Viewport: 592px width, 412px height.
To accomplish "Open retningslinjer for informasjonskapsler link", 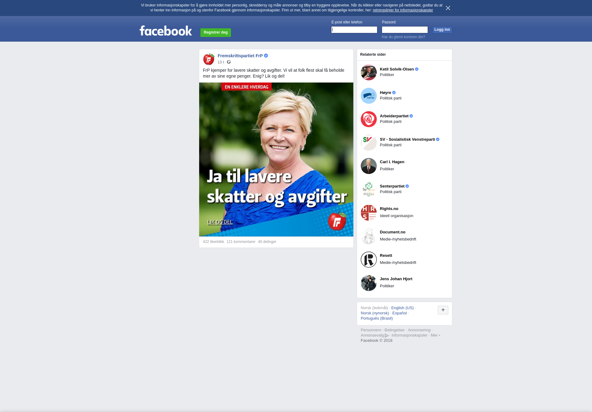I will coord(403,10).
